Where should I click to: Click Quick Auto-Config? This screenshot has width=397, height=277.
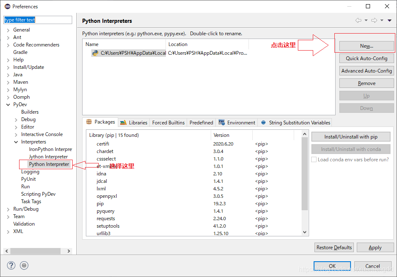[366, 58]
